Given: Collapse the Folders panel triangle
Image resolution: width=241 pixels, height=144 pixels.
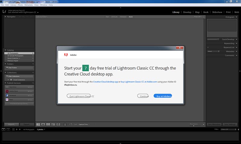Looking at the screenshot, I should pos(5,64).
